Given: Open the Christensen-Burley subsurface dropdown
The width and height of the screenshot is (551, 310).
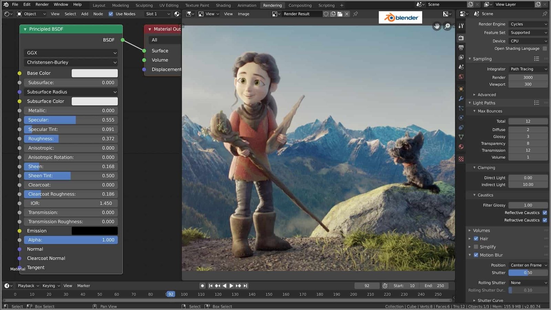Looking at the screenshot, I should [x=71, y=62].
